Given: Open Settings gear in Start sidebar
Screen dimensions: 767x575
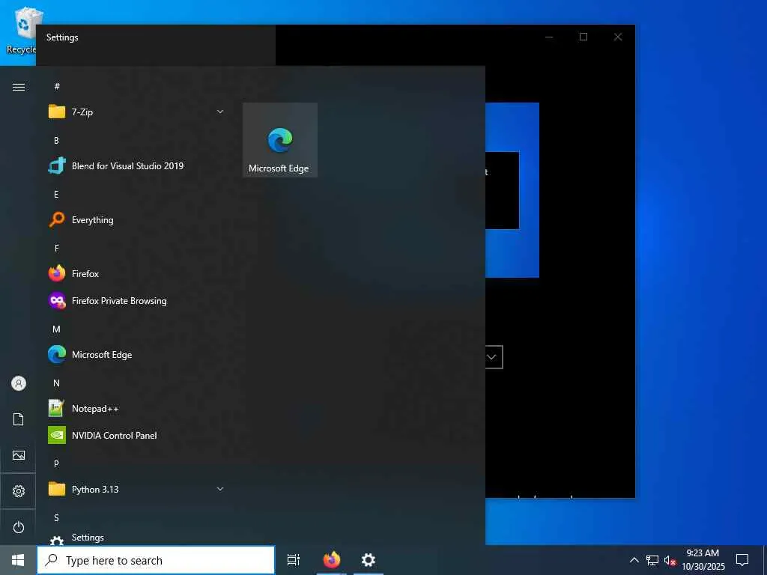Looking at the screenshot, I should (19, 491).
